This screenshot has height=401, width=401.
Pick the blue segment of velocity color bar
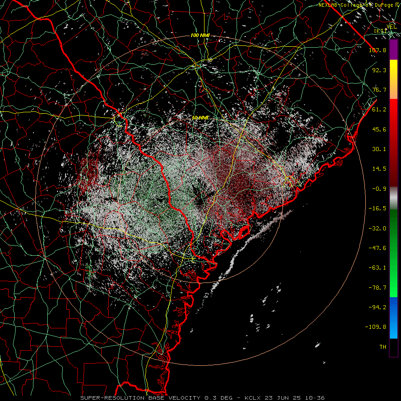[x=393, y=318]
